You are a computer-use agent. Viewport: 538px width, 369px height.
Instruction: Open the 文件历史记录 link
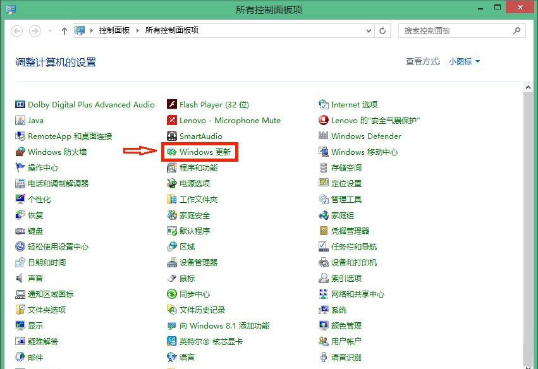coord(202,310)
